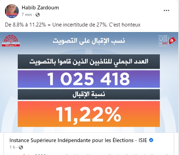Click the post text about 27% uncertainty
Image resolution: width=179 pixels, height=155 pixels.
[x=73, y=25]
